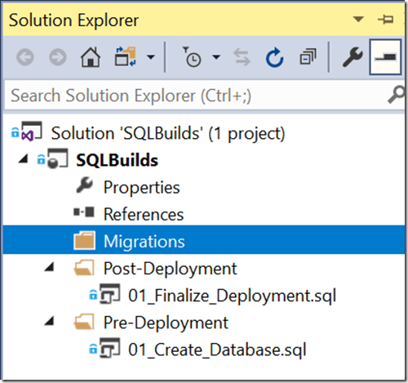Select the Properties node

click(x=142, y=188)
